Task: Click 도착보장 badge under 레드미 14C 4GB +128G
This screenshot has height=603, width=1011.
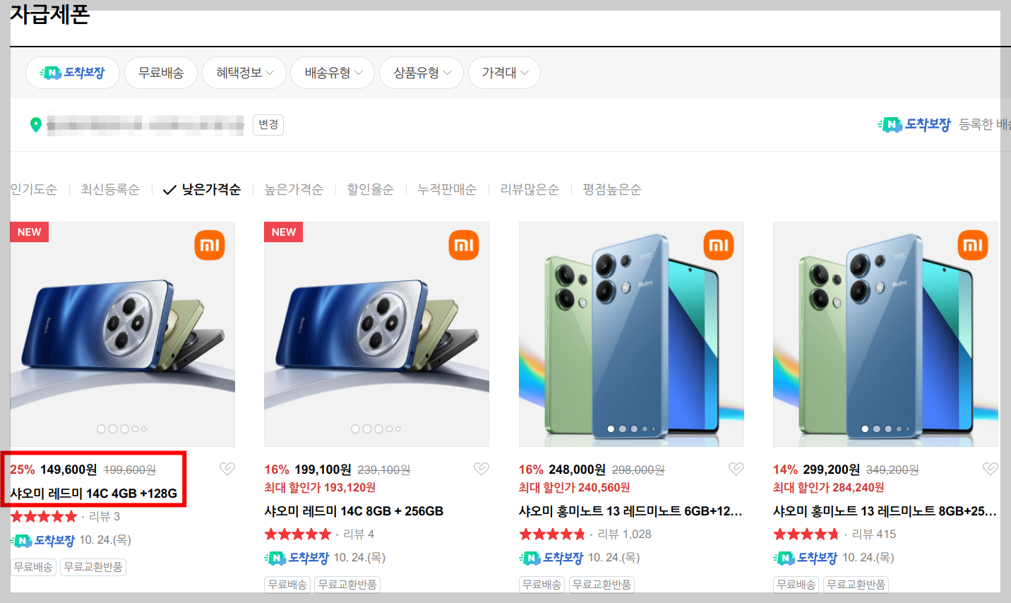Action: 42,540
